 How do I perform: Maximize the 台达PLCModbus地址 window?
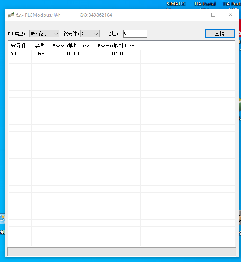[213, 15]
